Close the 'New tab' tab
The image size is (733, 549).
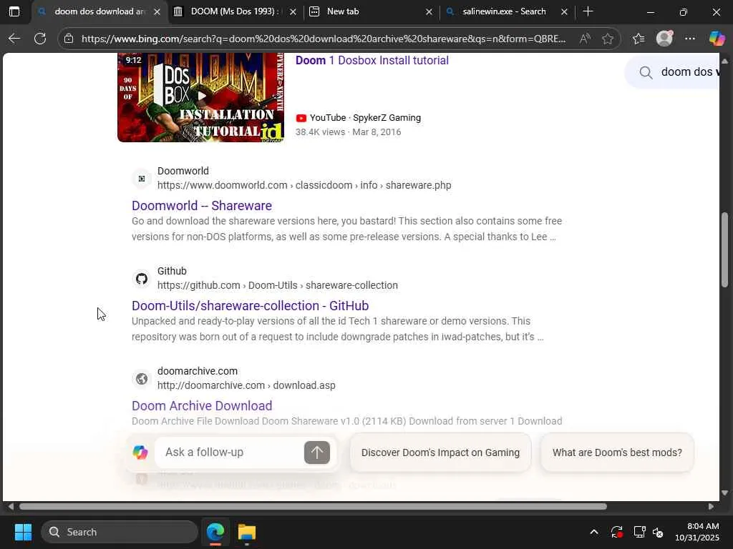(x=429, y=11)
